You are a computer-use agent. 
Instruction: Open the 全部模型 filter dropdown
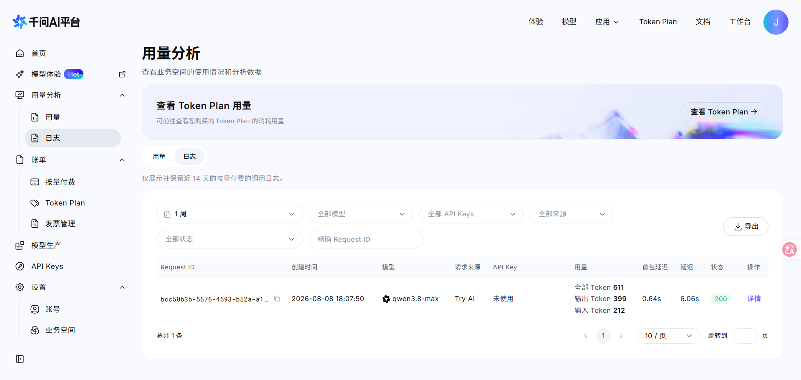pyautogui.click(x=361, y=214)
